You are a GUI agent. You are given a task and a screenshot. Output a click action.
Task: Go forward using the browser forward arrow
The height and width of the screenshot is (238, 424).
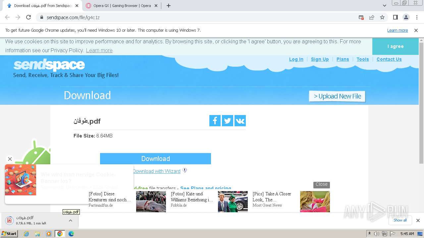coord(18,17)
